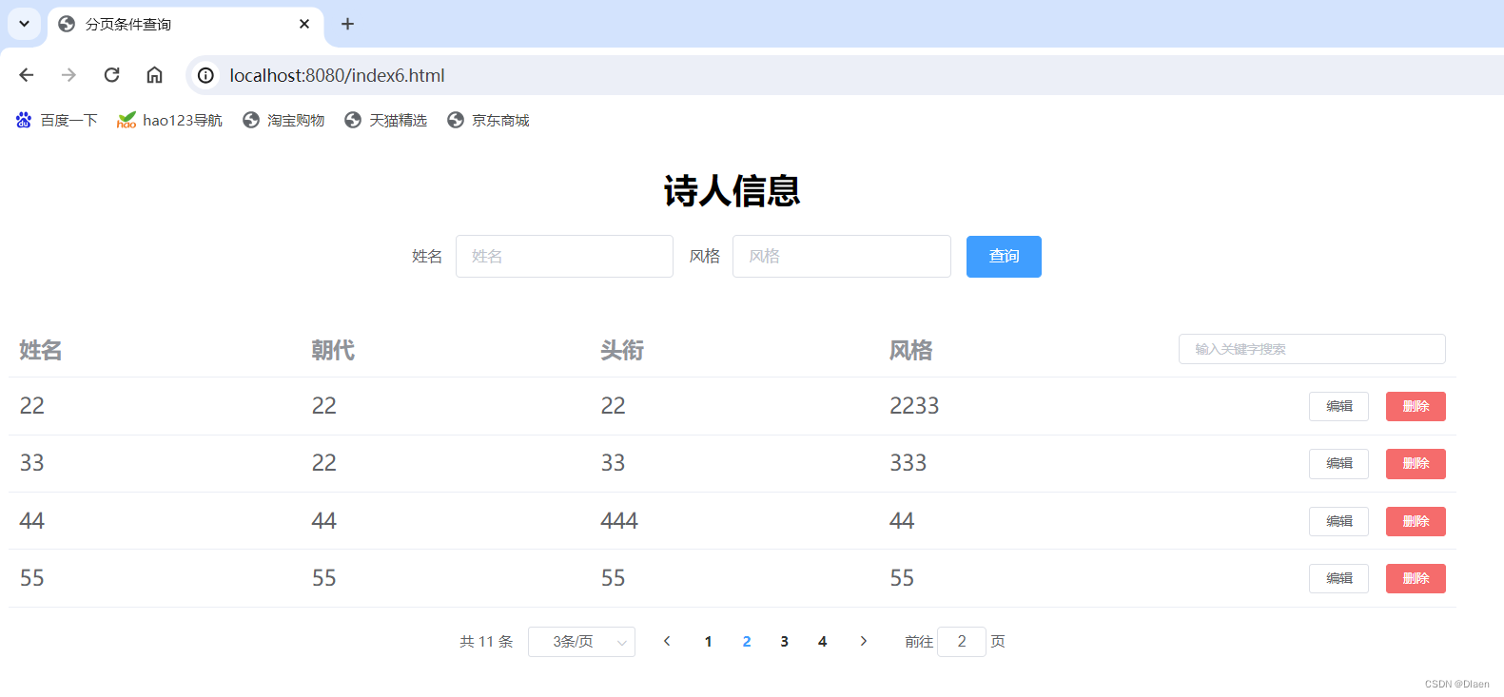Jump to pagination page 3
Viewport: 1504px width, 697px height.
784,642
